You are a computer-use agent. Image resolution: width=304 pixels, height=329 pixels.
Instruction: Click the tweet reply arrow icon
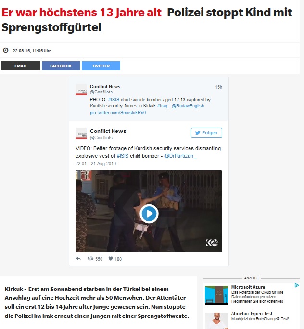pos(78,259)
